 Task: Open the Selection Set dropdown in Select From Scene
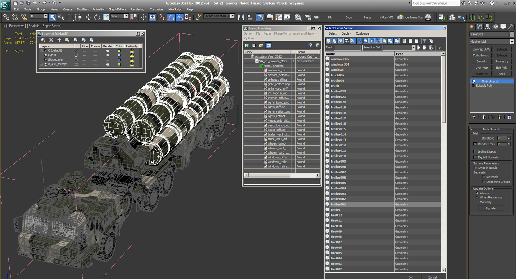click(399, 47)
